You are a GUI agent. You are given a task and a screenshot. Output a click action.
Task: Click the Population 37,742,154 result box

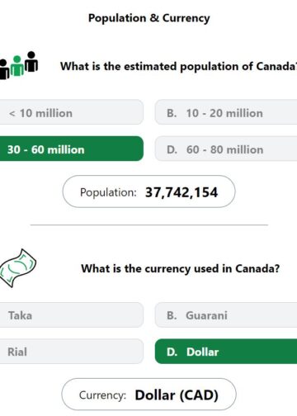click(148, 191)
